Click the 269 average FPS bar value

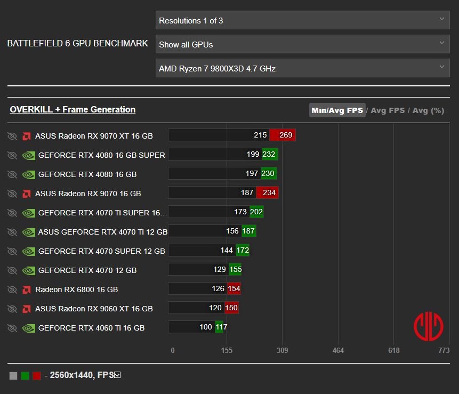[285, 135]
